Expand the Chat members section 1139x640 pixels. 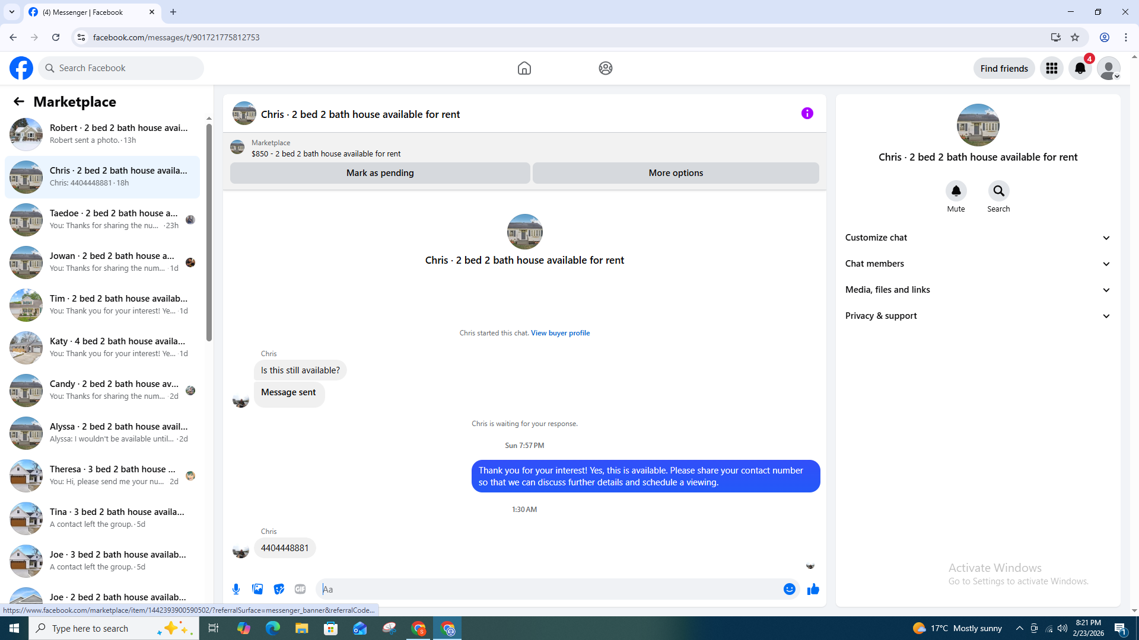[977, 264]
